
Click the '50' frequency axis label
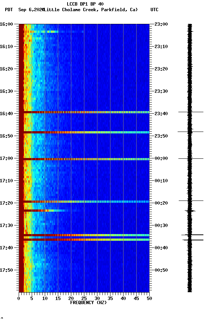pos(149,299)
